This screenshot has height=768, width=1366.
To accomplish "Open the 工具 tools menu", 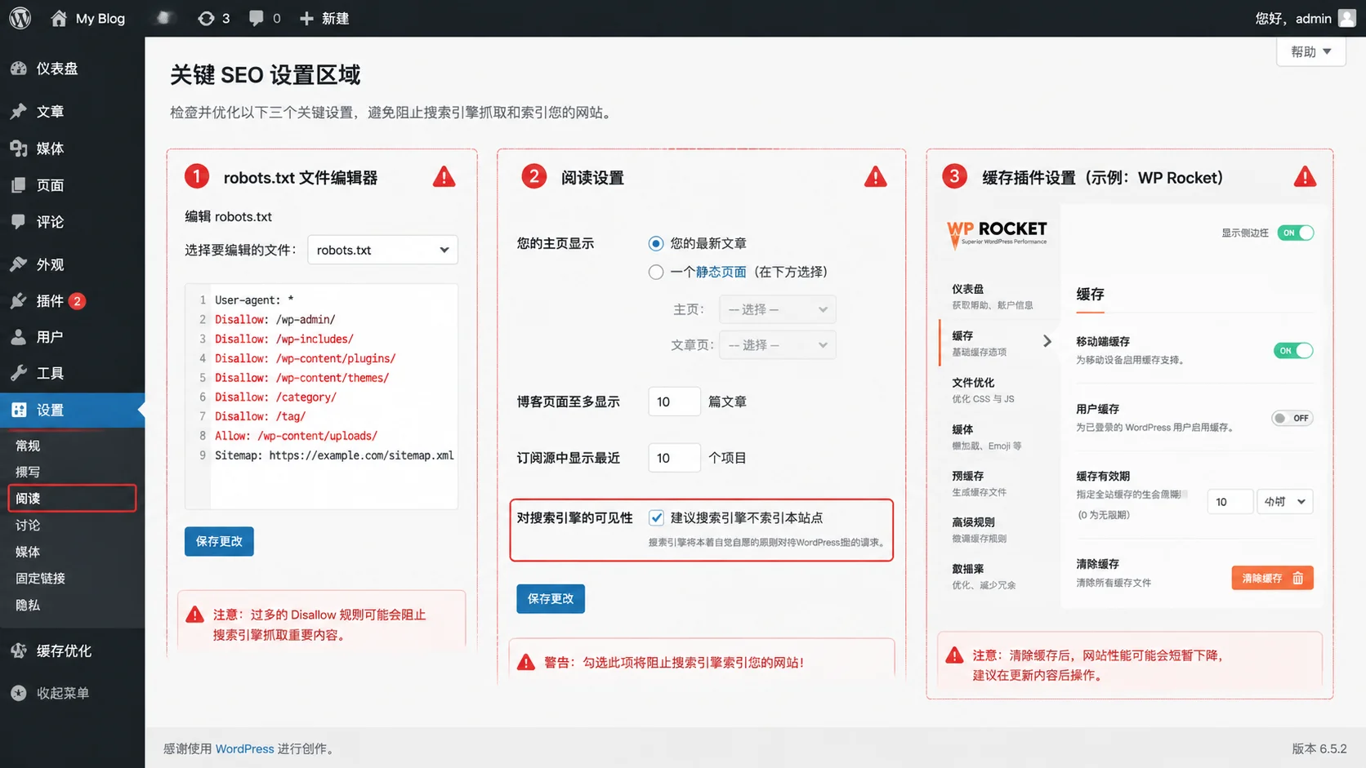I will (46, 372).
